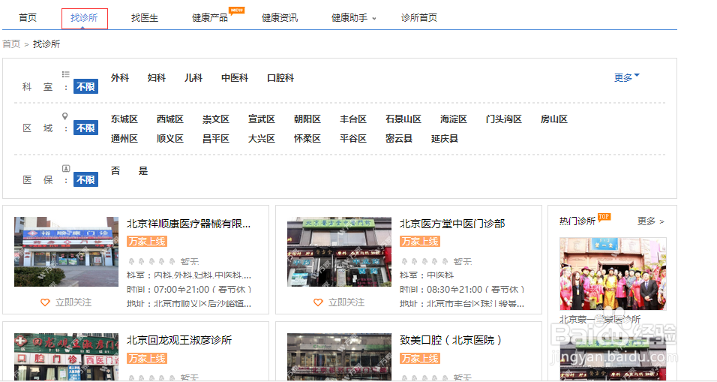Open the 健康产品 navigation tab

point(209,18)
